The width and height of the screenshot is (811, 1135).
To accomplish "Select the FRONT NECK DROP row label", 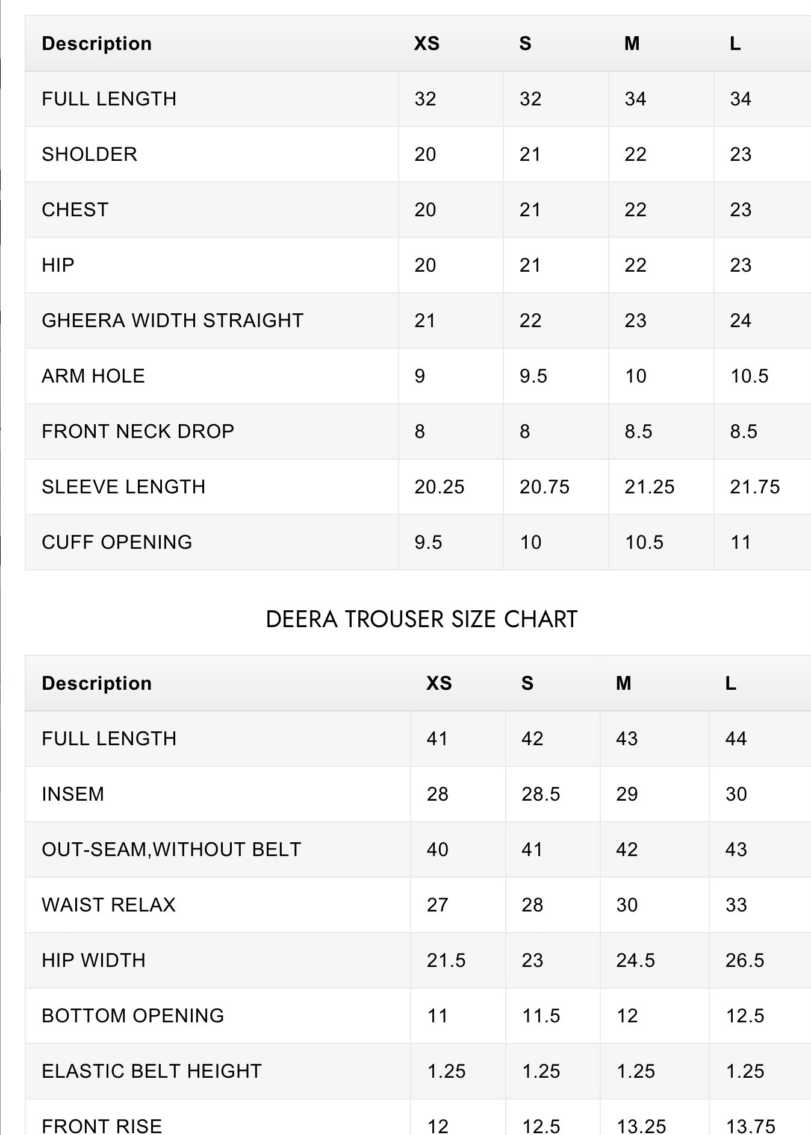I will (x=138, y=431).
